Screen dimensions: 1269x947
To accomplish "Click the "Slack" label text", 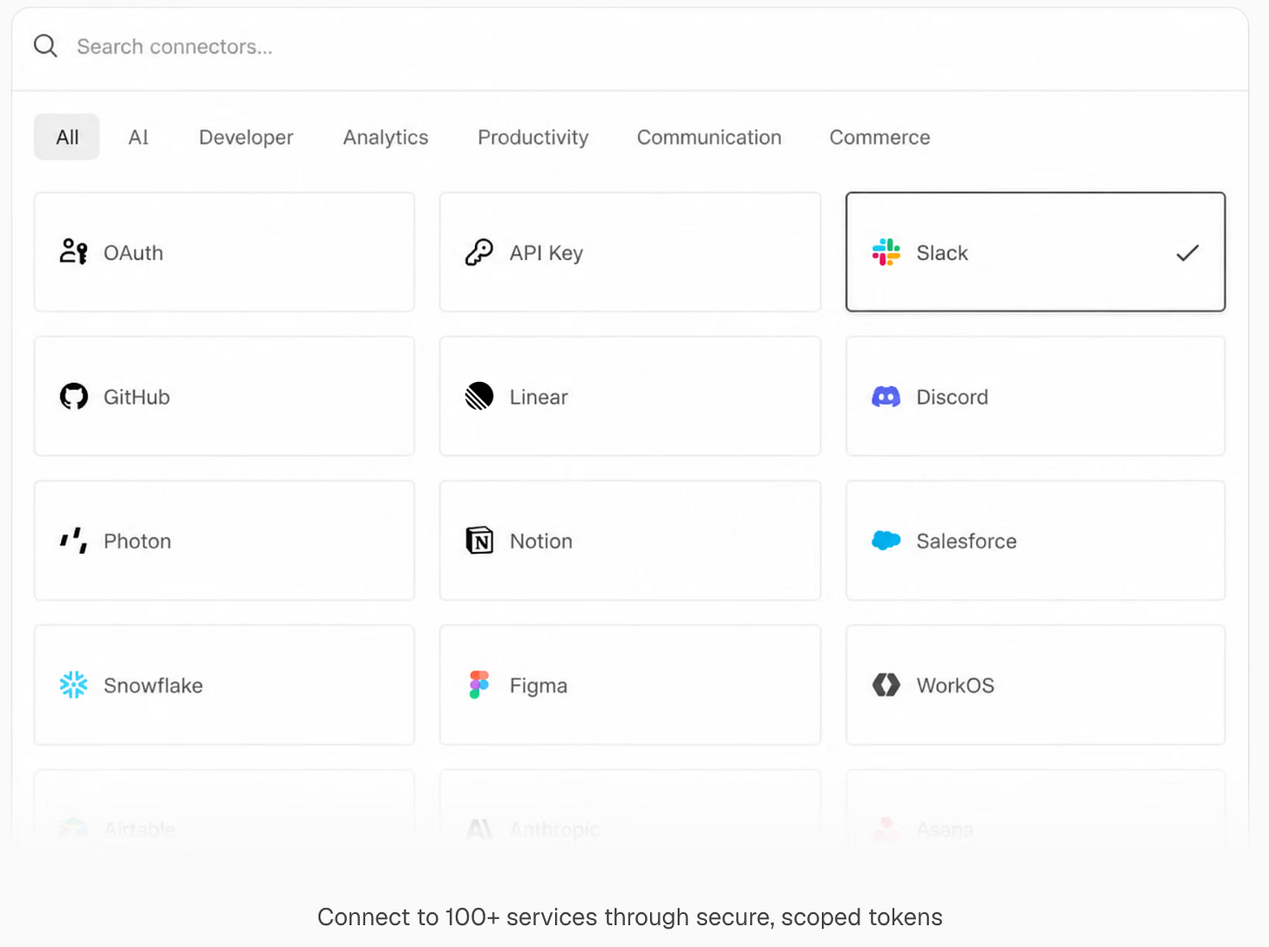I will [x=942, y=253].
